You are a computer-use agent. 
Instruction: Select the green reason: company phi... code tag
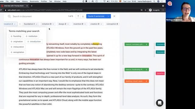click(x=137, y=45)
